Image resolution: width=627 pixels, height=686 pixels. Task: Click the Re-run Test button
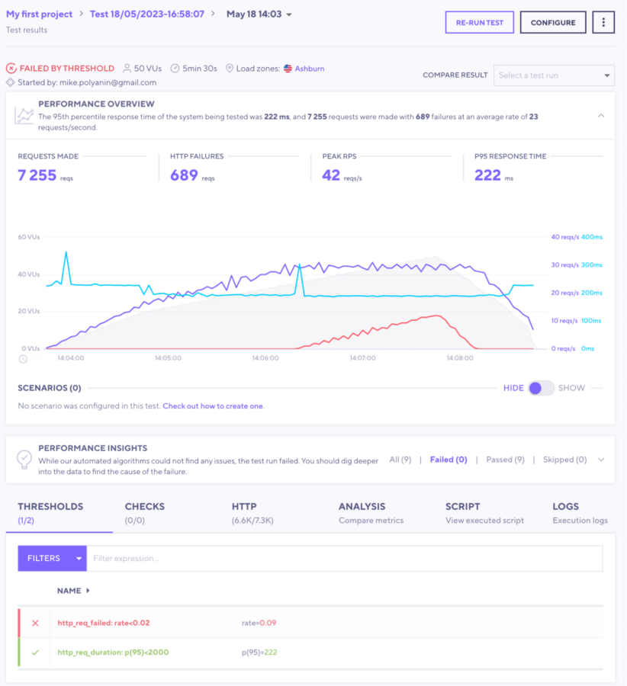pos(479,23)
